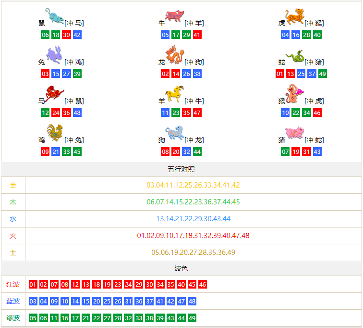Click the rat (鼠) zodiac icon
The width and height of the screenshot is (363, 328).
click(54, 16)
